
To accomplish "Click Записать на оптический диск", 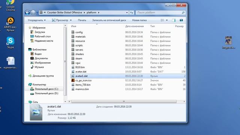I will click(109, 20).
